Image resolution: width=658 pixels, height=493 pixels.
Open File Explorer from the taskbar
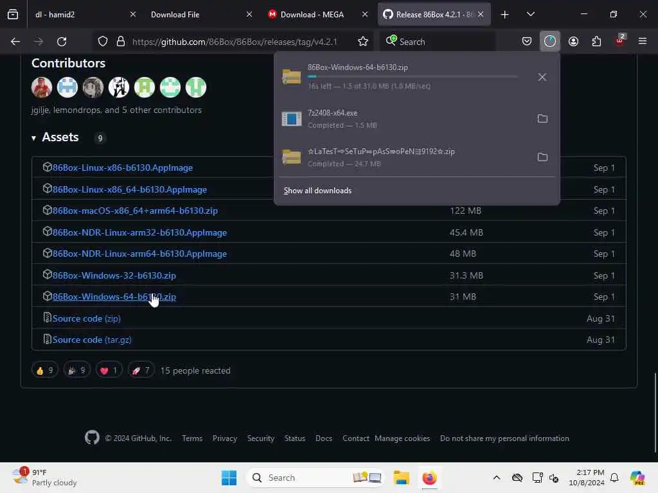(x=401, y=478)
